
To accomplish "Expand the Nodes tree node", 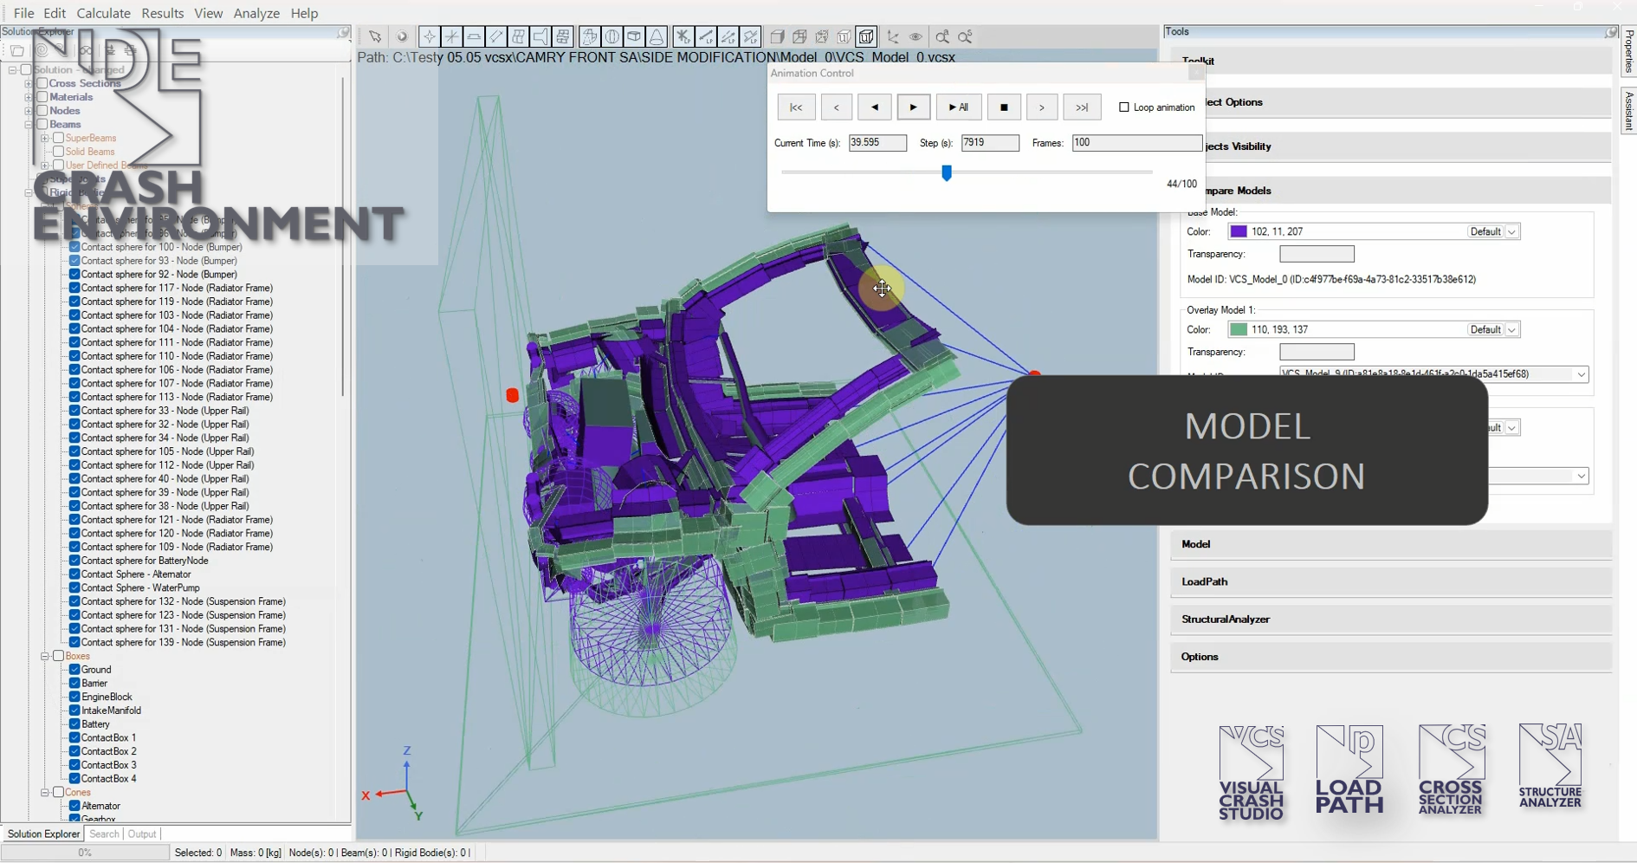I will (x=29, y=111).
